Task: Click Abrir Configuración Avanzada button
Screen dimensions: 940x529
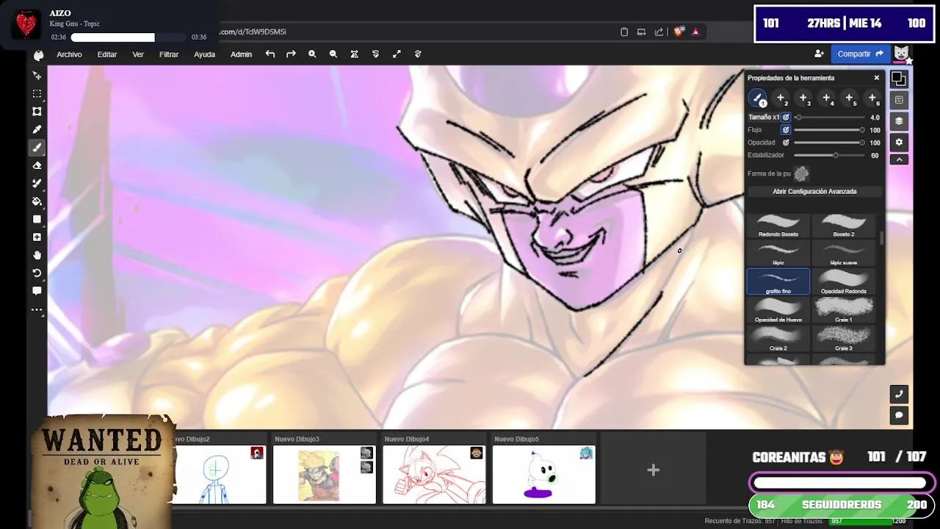Action: click(814, 192)
